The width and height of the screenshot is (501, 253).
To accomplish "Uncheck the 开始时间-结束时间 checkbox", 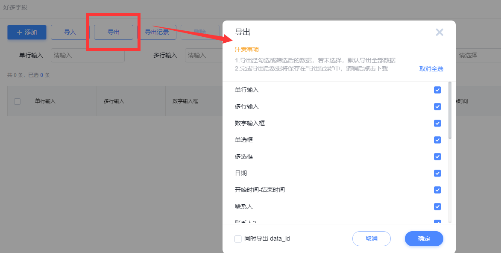I will click(x=437, y=190).
